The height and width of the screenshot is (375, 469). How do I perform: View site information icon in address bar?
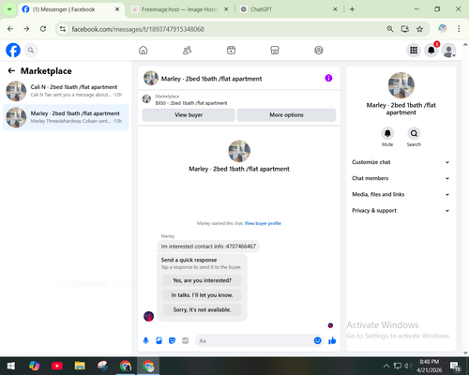point(63,29)
